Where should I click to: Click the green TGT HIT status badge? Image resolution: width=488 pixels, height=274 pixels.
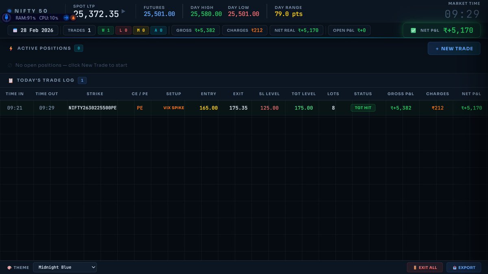(x=363, y=108)
